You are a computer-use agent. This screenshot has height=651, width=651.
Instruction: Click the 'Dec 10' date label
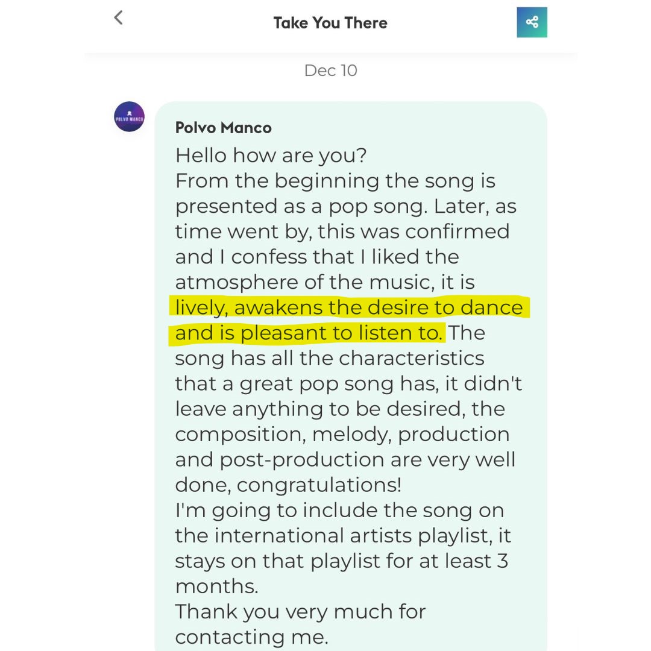tap(330, 71)
